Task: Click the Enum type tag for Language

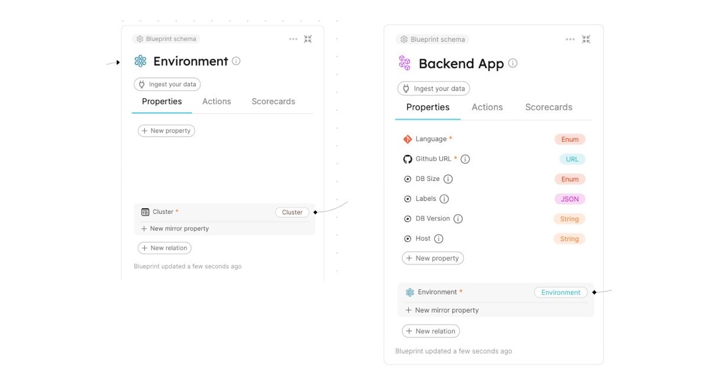Action: [570, 140]
